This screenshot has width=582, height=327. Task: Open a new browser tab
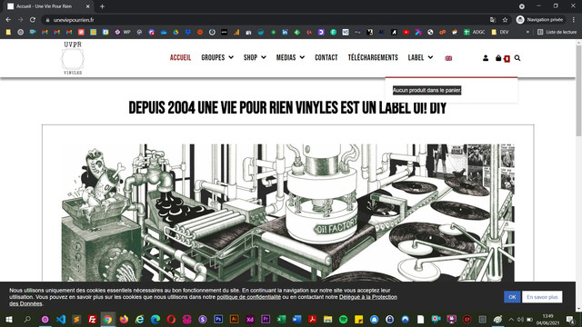click(x=102, y=6)
